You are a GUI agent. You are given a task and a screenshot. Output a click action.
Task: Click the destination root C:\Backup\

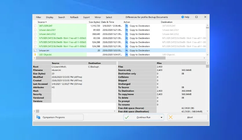(93, 67)
